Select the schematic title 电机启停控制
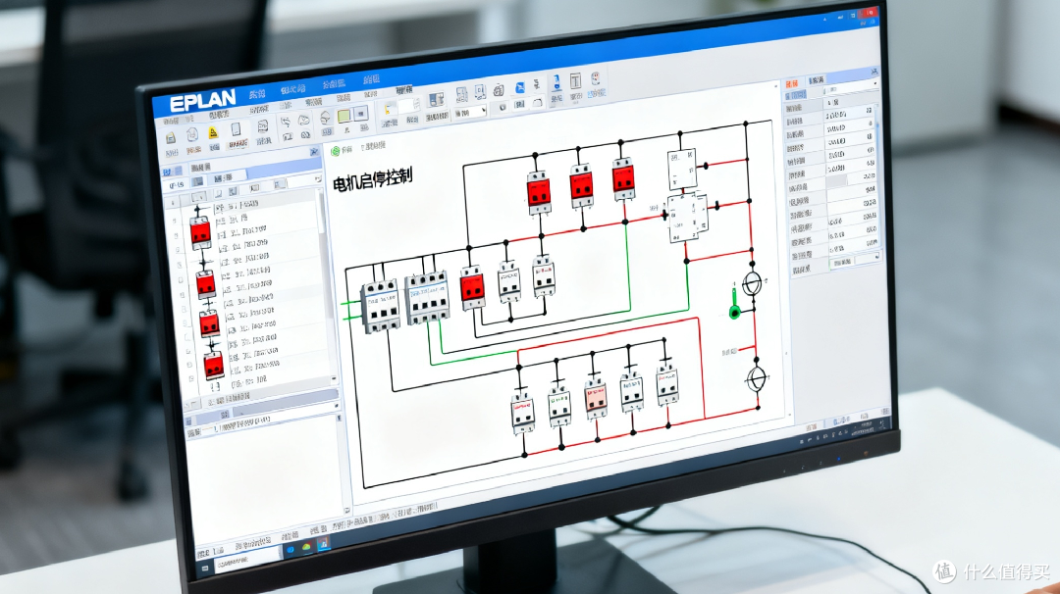 [373, 179]
